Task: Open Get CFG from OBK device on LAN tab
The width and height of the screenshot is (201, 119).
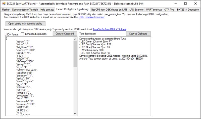Action: (109, 10)
